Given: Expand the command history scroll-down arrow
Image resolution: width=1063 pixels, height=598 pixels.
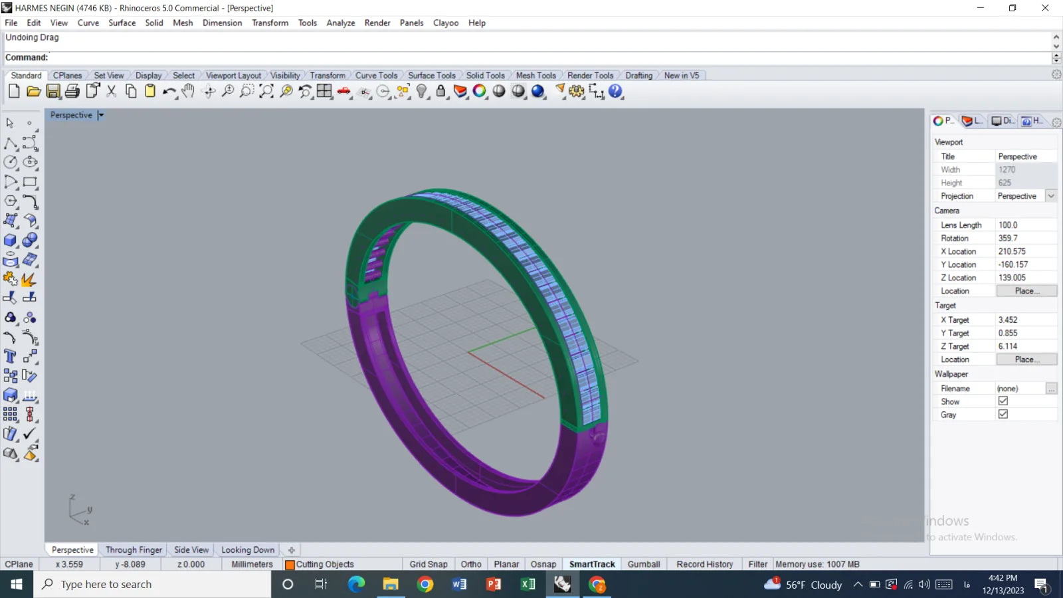Looking at the screenshot, I should [1056, 47].
